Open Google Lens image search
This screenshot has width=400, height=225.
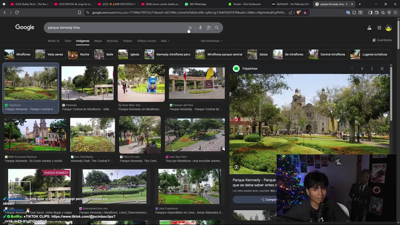coord(209,28)
